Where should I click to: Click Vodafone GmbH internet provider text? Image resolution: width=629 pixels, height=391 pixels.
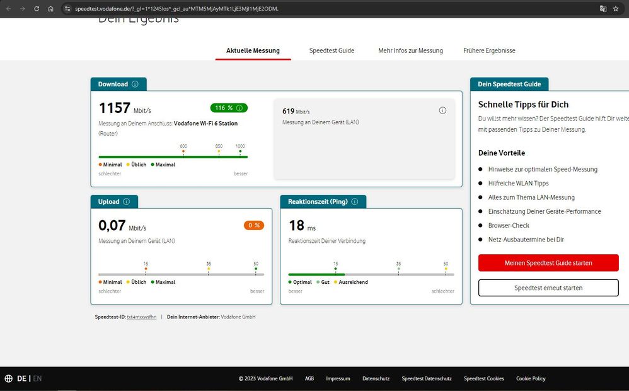click(238, 317)
